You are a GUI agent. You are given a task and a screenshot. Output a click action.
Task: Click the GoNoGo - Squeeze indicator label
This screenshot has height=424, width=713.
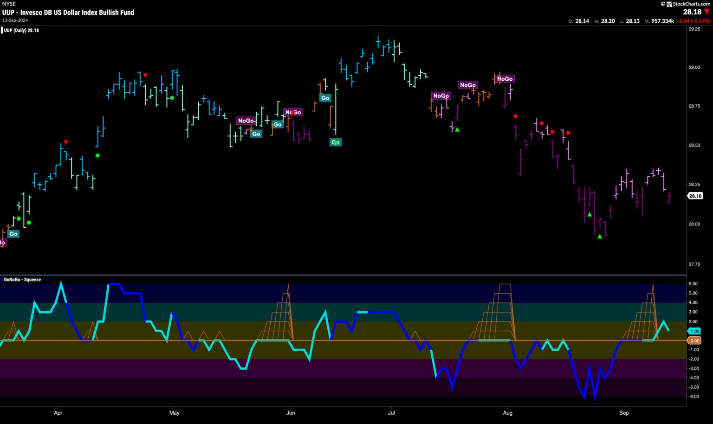[22, 280]
